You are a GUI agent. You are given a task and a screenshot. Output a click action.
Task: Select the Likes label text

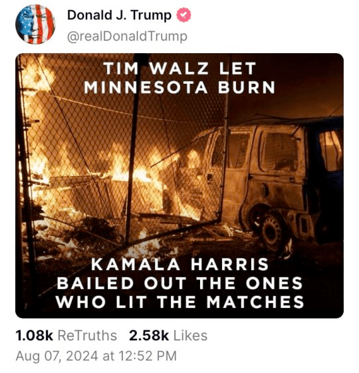click(190, 336)
